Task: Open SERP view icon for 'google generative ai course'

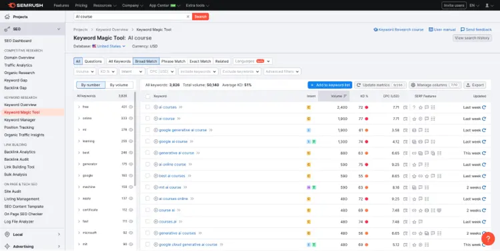Action: tap(405, 130)
